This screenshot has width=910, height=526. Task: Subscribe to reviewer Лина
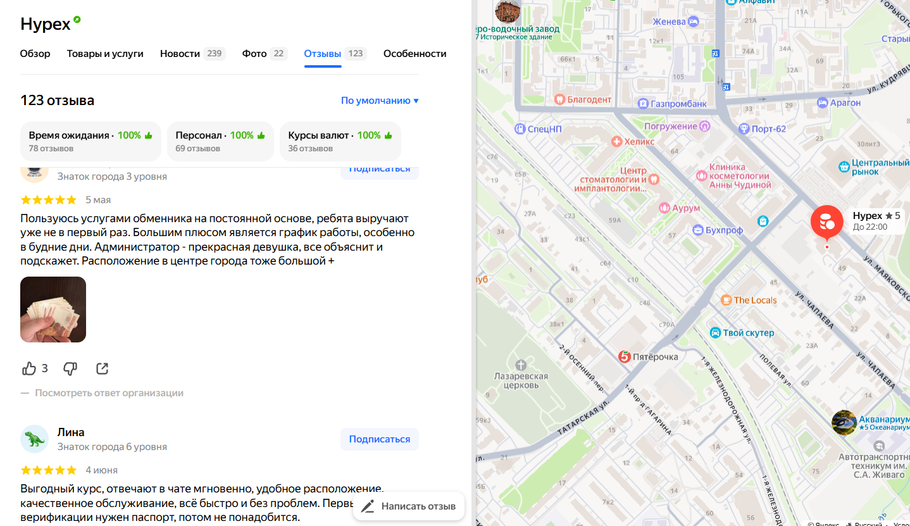[x=380, y=439]
